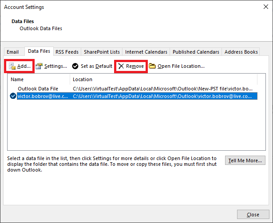
Task: Select the Data Files tab
Action: (x=39, y=51)
